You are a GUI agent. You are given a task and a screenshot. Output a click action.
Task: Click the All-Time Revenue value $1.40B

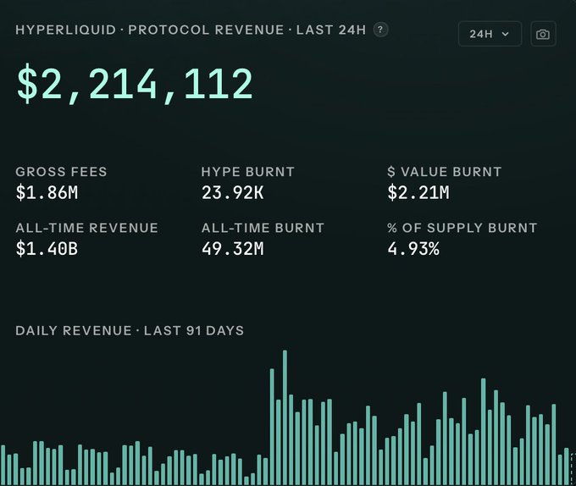(x=47, y=249)
